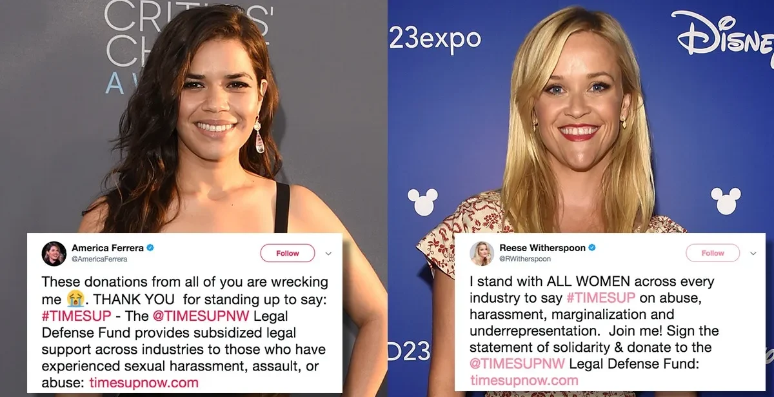Screen dimensions: 774x397
Task: Click the verified badge beside America Ferrera
Action: (x=149, y=248)
